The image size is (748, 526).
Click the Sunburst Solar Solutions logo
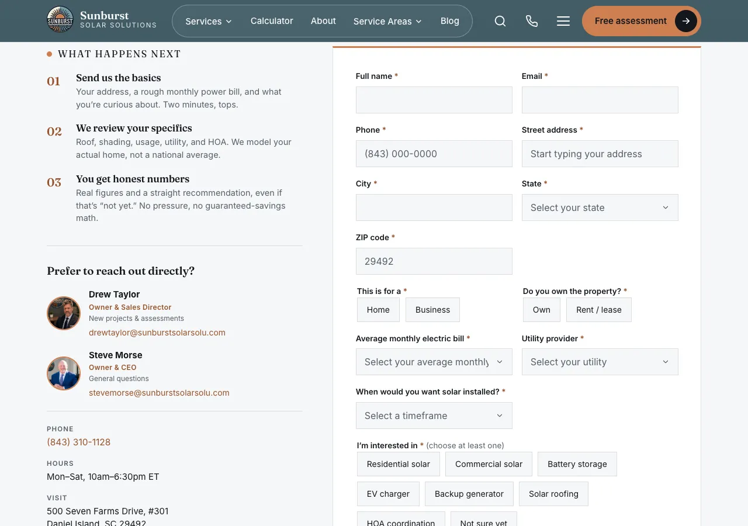pos(102,20)
